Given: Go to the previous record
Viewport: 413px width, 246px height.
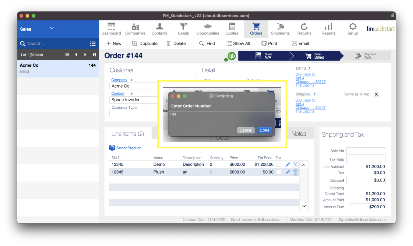Looking at the screenshot, I should [76, 54].
